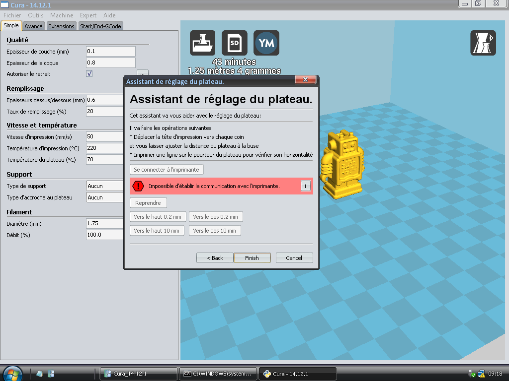Click 'Vers le haut 10 mm' button
This screenshot has width=509, height=381.
[157, 231]
